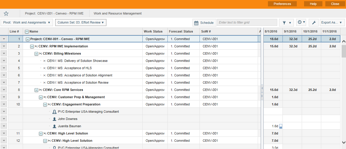Image resolution: width=346 pixels, height=149 pixels.
Task: Collapse line 11 High Level Solution node
Action: point(41,134)
